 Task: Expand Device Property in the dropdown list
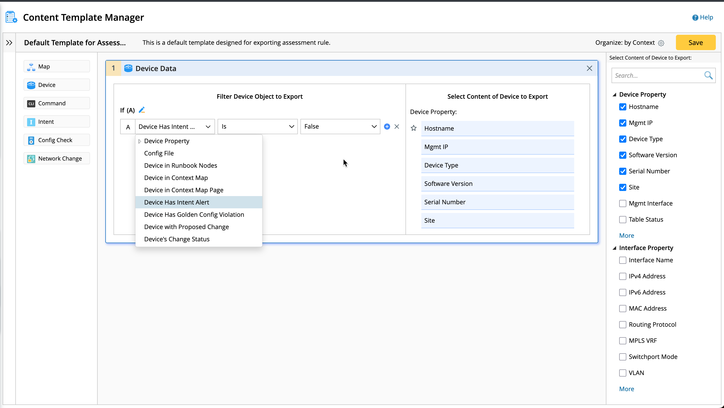pyautogui.click(x=140, y=141)
